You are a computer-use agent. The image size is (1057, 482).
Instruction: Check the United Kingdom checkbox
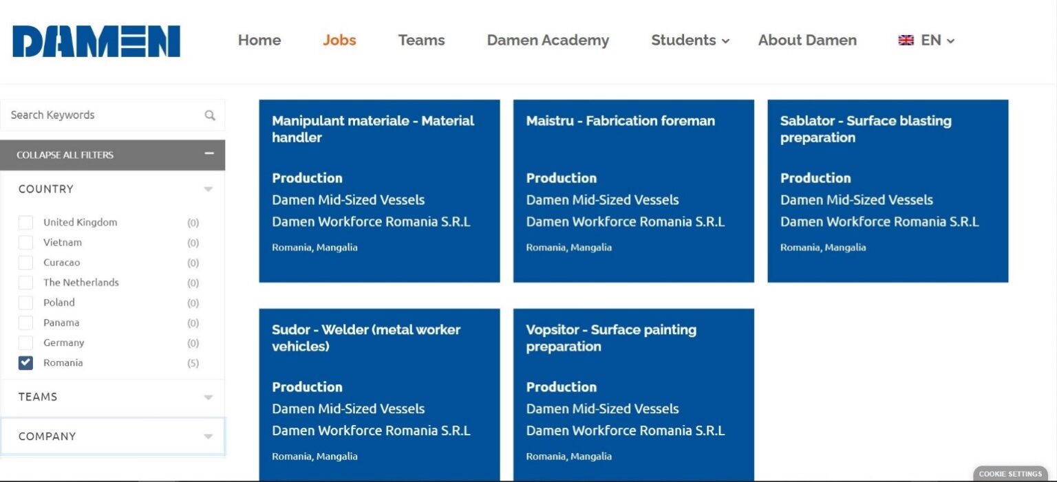25,222
